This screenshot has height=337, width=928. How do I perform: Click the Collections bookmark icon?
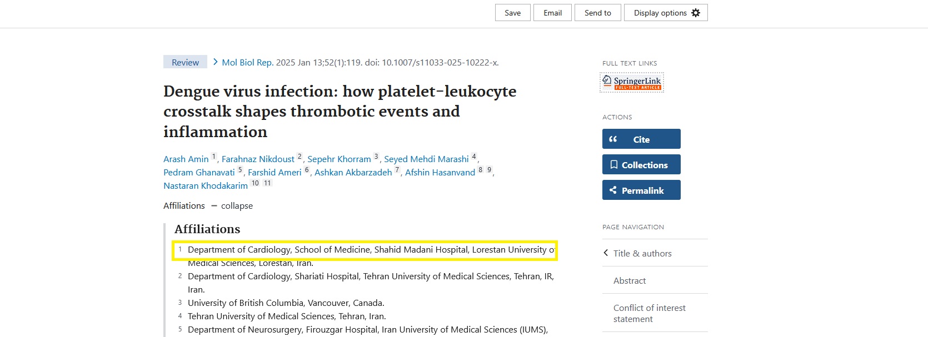614,165
